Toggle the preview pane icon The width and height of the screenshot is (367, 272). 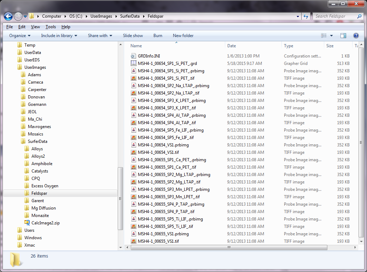click(343, 36)
